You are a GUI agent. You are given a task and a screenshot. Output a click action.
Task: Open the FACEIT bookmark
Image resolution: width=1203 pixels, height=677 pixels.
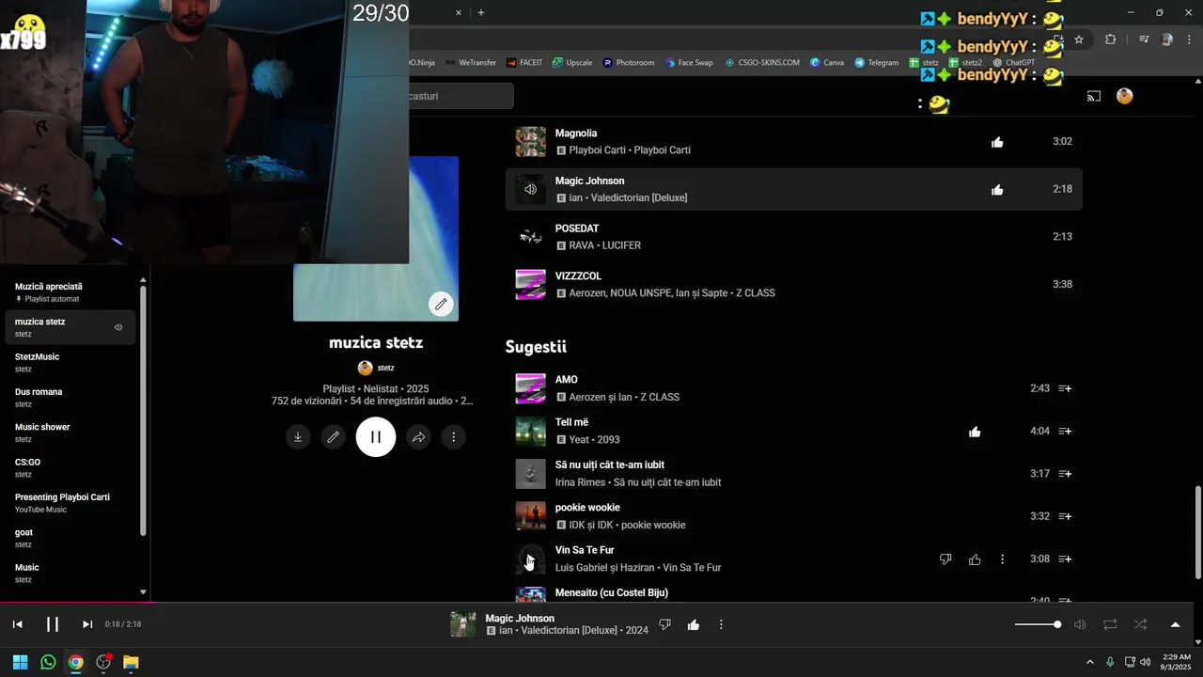[x=524, y=63]
